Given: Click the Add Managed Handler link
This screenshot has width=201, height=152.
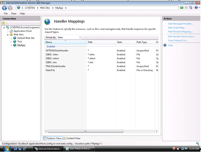Looking at the screenshot, I should click(x=181, y=24).
